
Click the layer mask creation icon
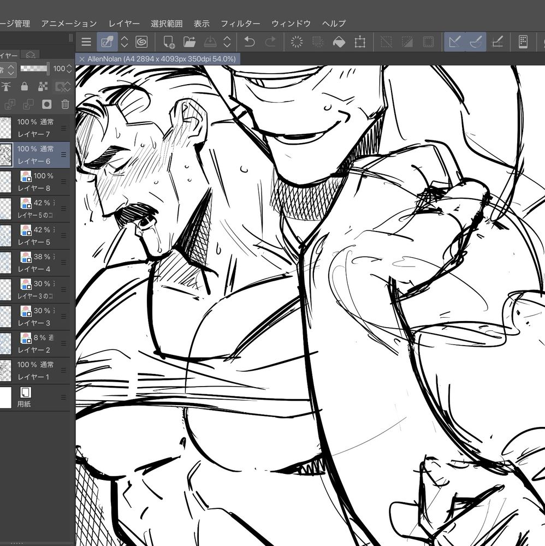(46, 104)
